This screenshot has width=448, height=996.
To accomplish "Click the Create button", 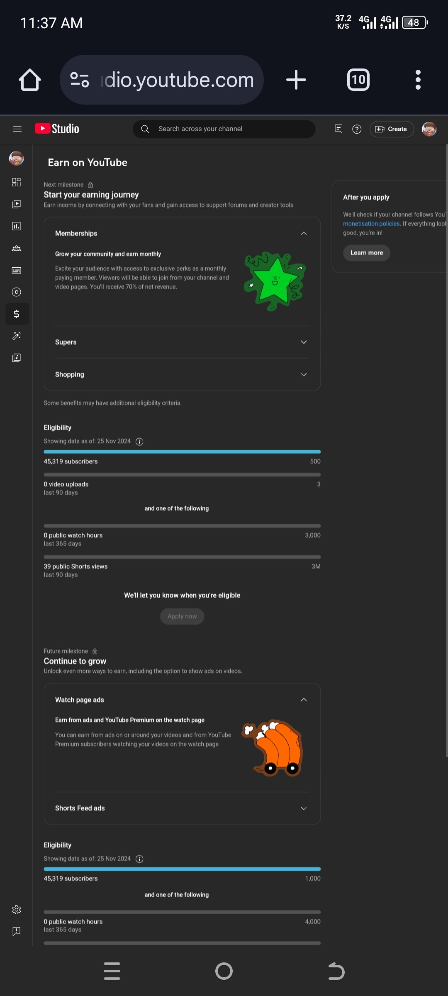I will [x=392, y=129].
